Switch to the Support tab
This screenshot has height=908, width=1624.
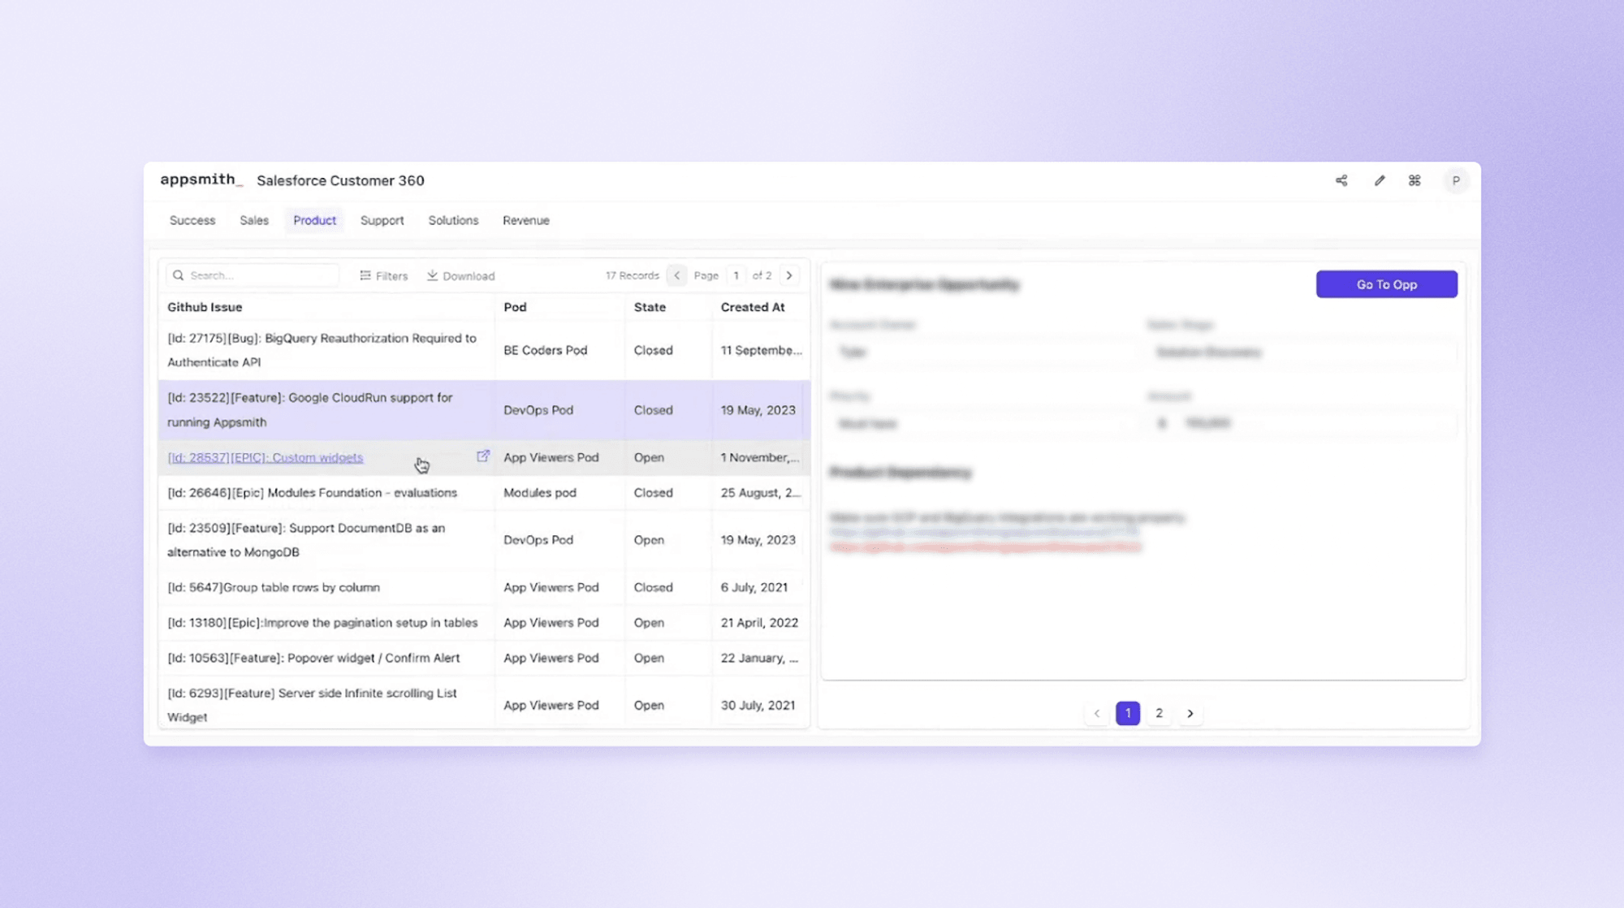pos(382,220)
